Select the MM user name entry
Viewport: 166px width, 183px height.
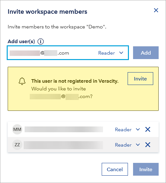click(64, 129)
